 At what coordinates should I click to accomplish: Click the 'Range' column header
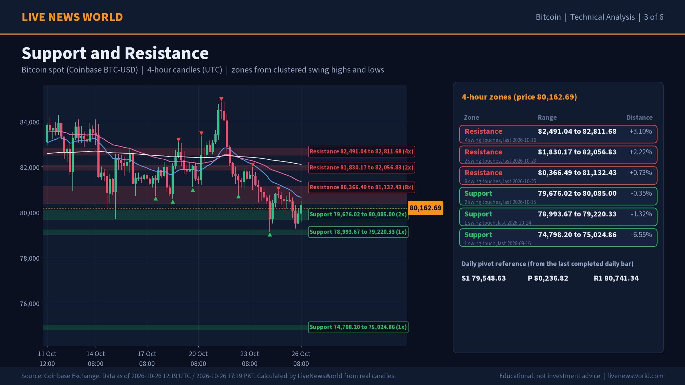547,118
